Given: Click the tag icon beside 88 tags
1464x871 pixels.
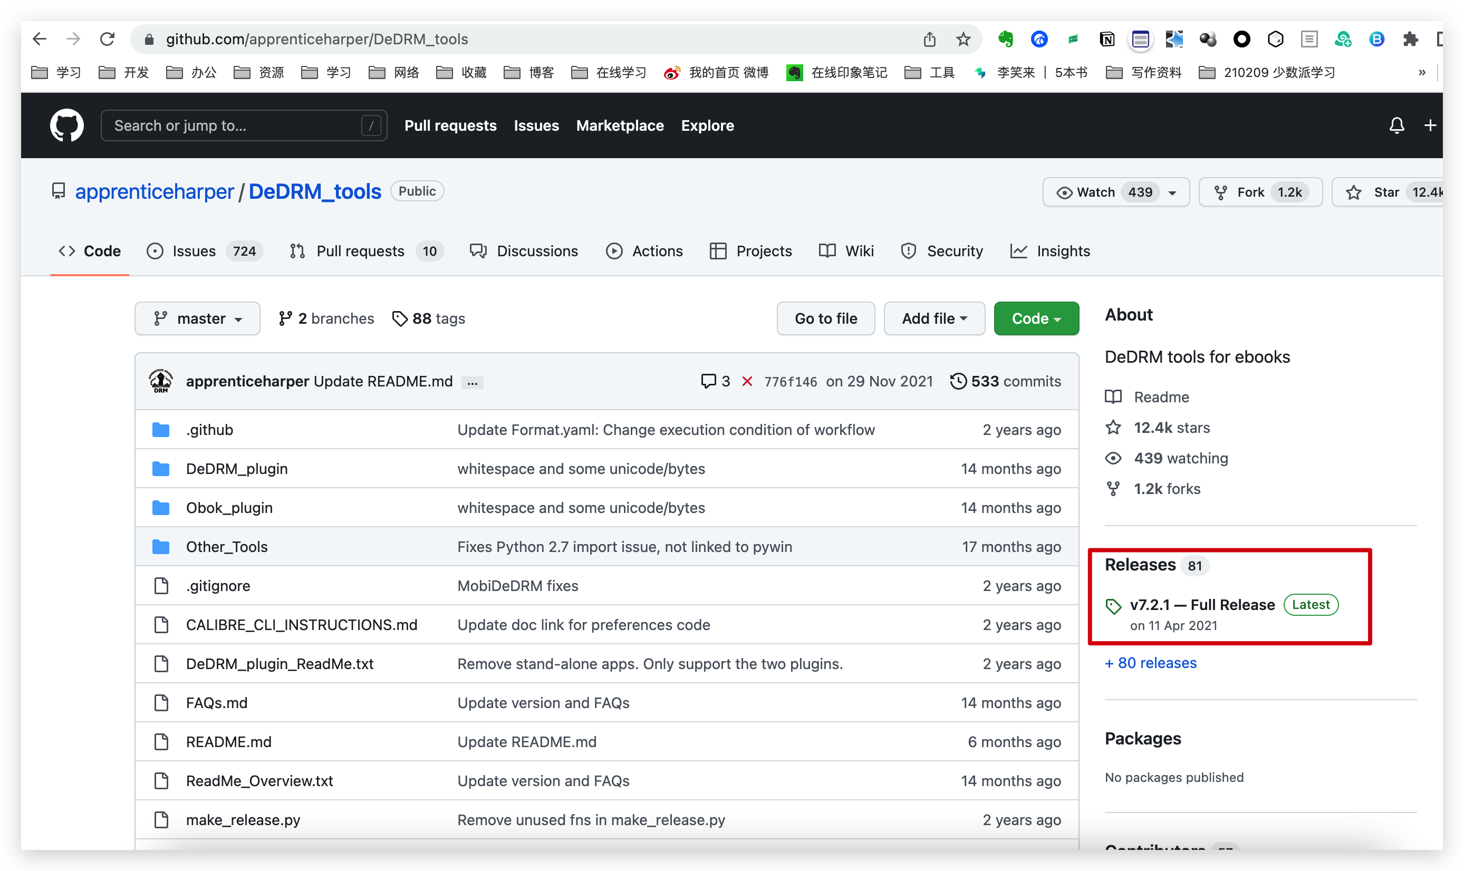Looking at the screenshot, I should (400, 318).
